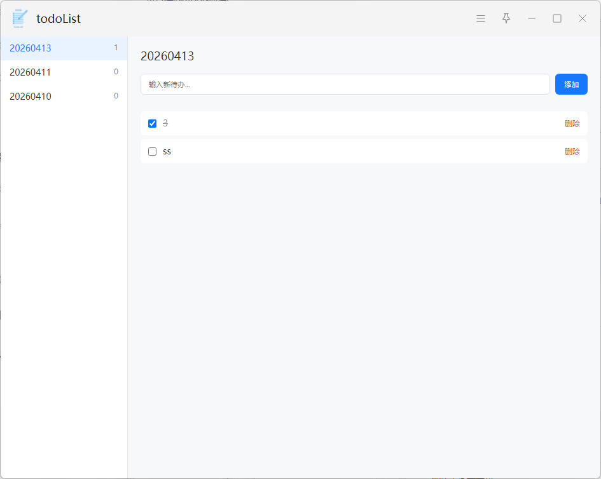The height and width of the screenshot is (479, 601).
Task: Check the "ss" task checkbox
Action: point(152,151)
